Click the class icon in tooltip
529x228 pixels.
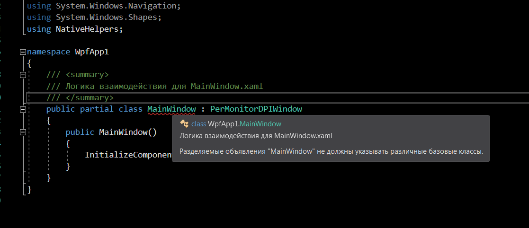pyautogui.click(x=184, y=124)
